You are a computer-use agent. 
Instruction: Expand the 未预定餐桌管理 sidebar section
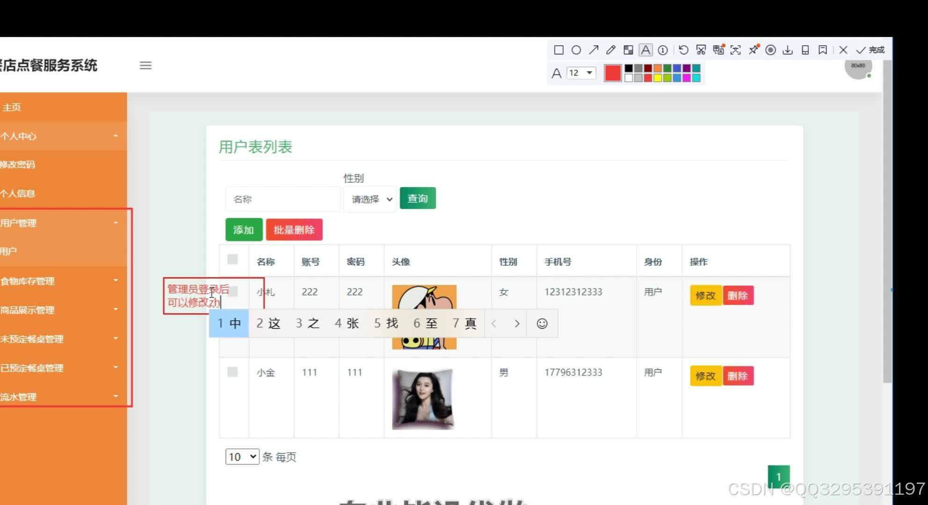point(63,339)
